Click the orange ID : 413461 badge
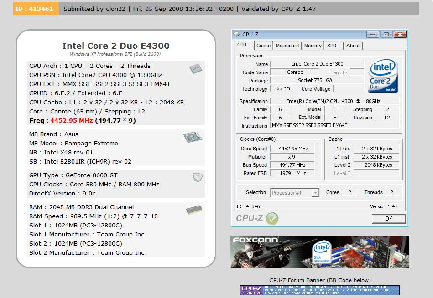This screenshot has width=433, height=298. click(x=36, y=9)
